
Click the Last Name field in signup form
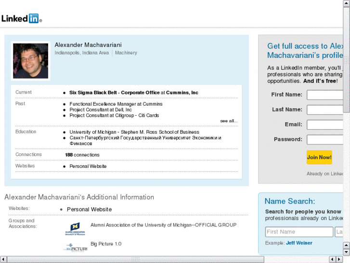[x=325, y=110]
